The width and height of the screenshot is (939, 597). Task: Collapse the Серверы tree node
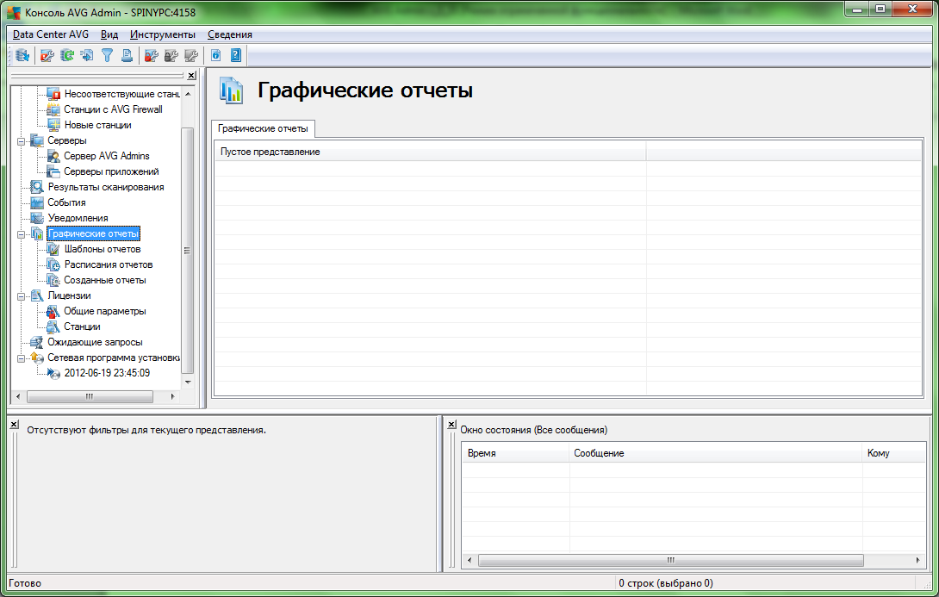click(21, 141)
